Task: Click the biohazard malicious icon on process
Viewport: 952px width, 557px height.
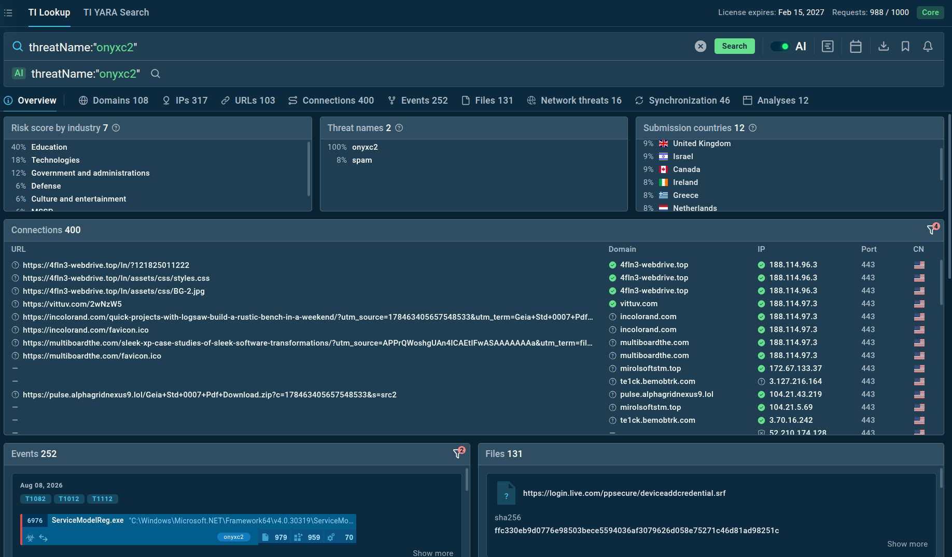Action: pos(30,538)
